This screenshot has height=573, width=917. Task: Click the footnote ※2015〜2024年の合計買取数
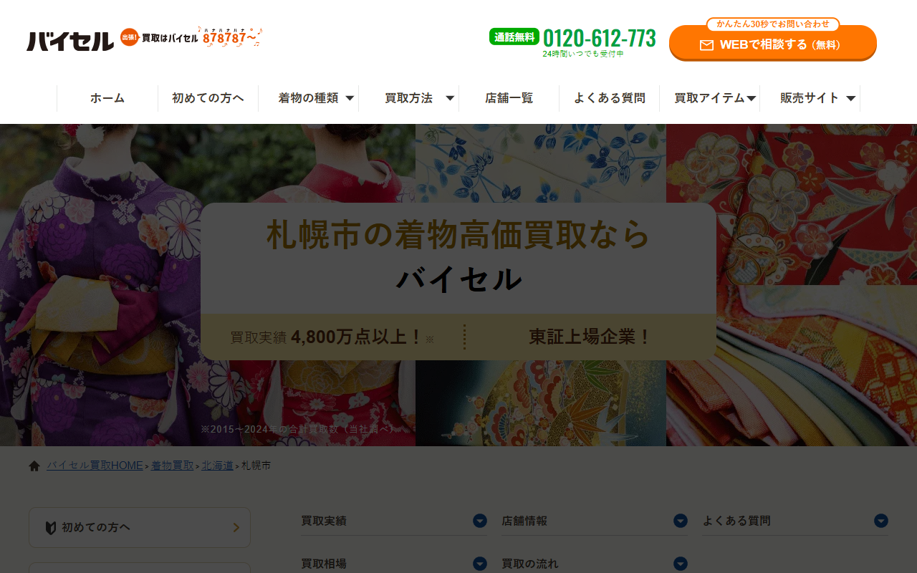298,428
